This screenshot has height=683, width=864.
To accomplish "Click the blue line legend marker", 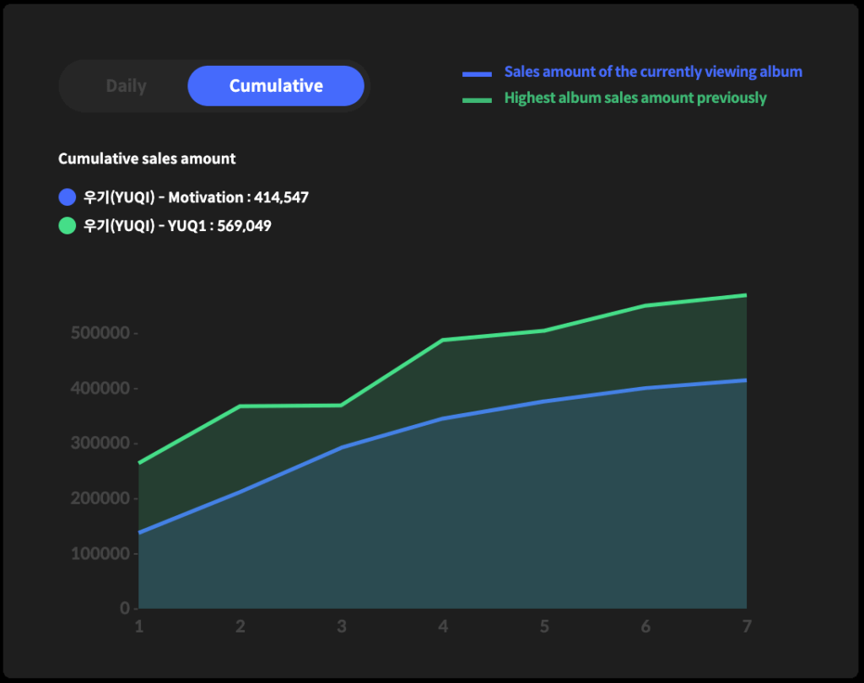I will coord(477,74).
